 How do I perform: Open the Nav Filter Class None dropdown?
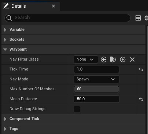86,59
